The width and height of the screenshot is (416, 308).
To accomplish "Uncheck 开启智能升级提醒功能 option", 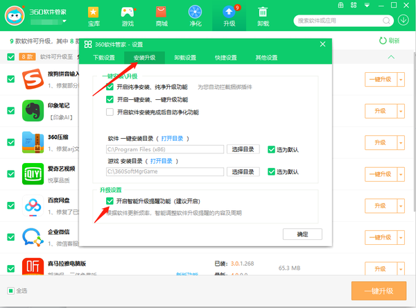I will [x=110, y=201].
